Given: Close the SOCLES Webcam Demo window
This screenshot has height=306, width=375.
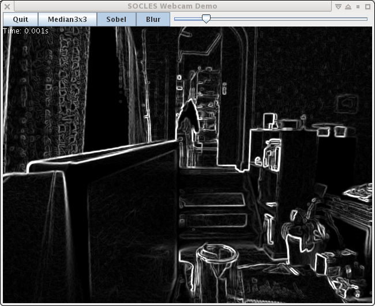Looking at the screenshot, I should coord(7,6).
